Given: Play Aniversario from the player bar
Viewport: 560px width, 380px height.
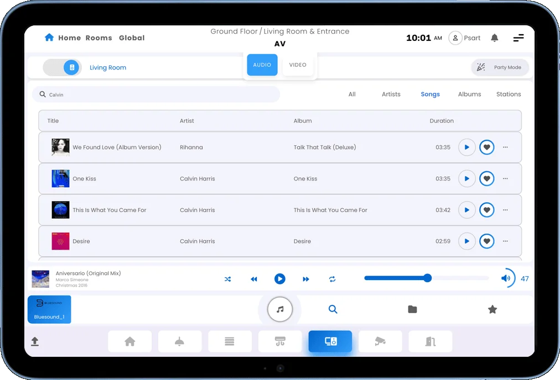Looking at the screenshot, I should click(x=279, y=279).
